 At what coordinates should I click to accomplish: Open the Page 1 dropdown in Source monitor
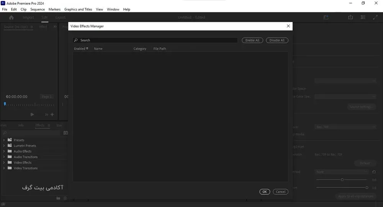[x=46, y=97]
